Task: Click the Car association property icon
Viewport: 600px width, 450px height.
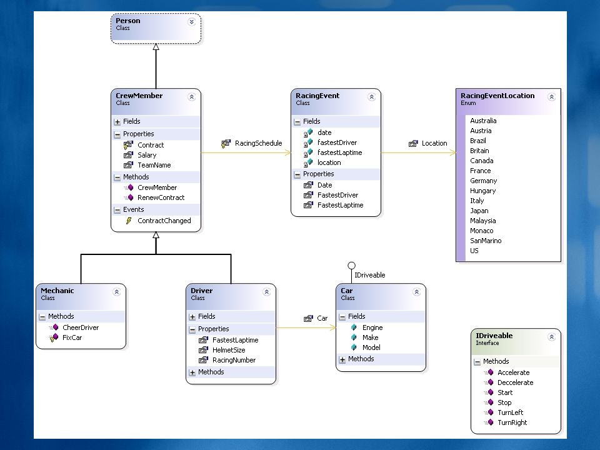Action: [308, 318]
